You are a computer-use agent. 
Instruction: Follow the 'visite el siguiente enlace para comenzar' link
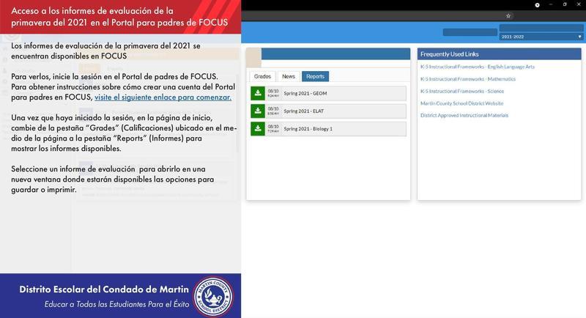tap(163, 97)
